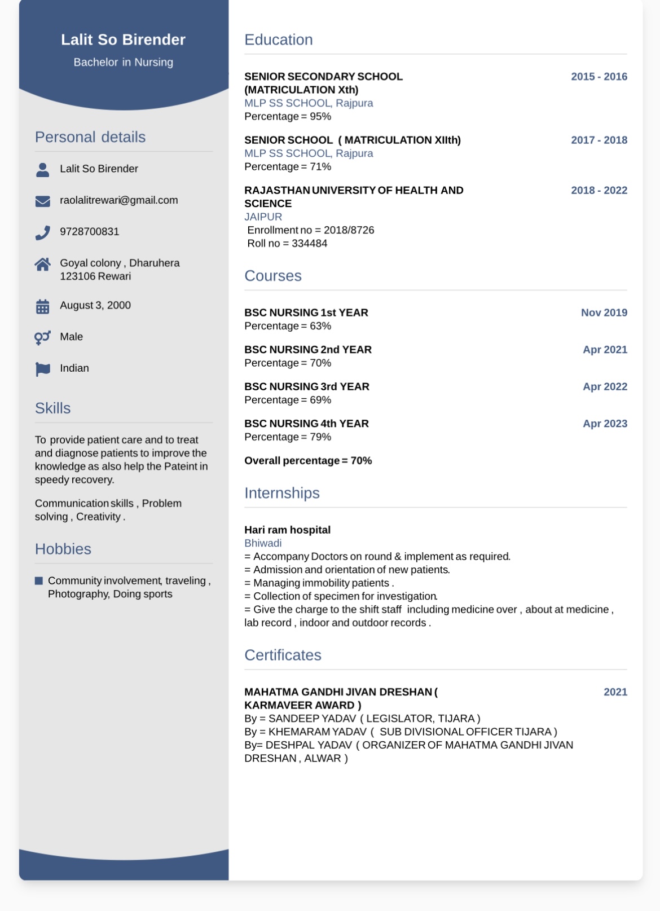Select the Courses section heading

272,276
